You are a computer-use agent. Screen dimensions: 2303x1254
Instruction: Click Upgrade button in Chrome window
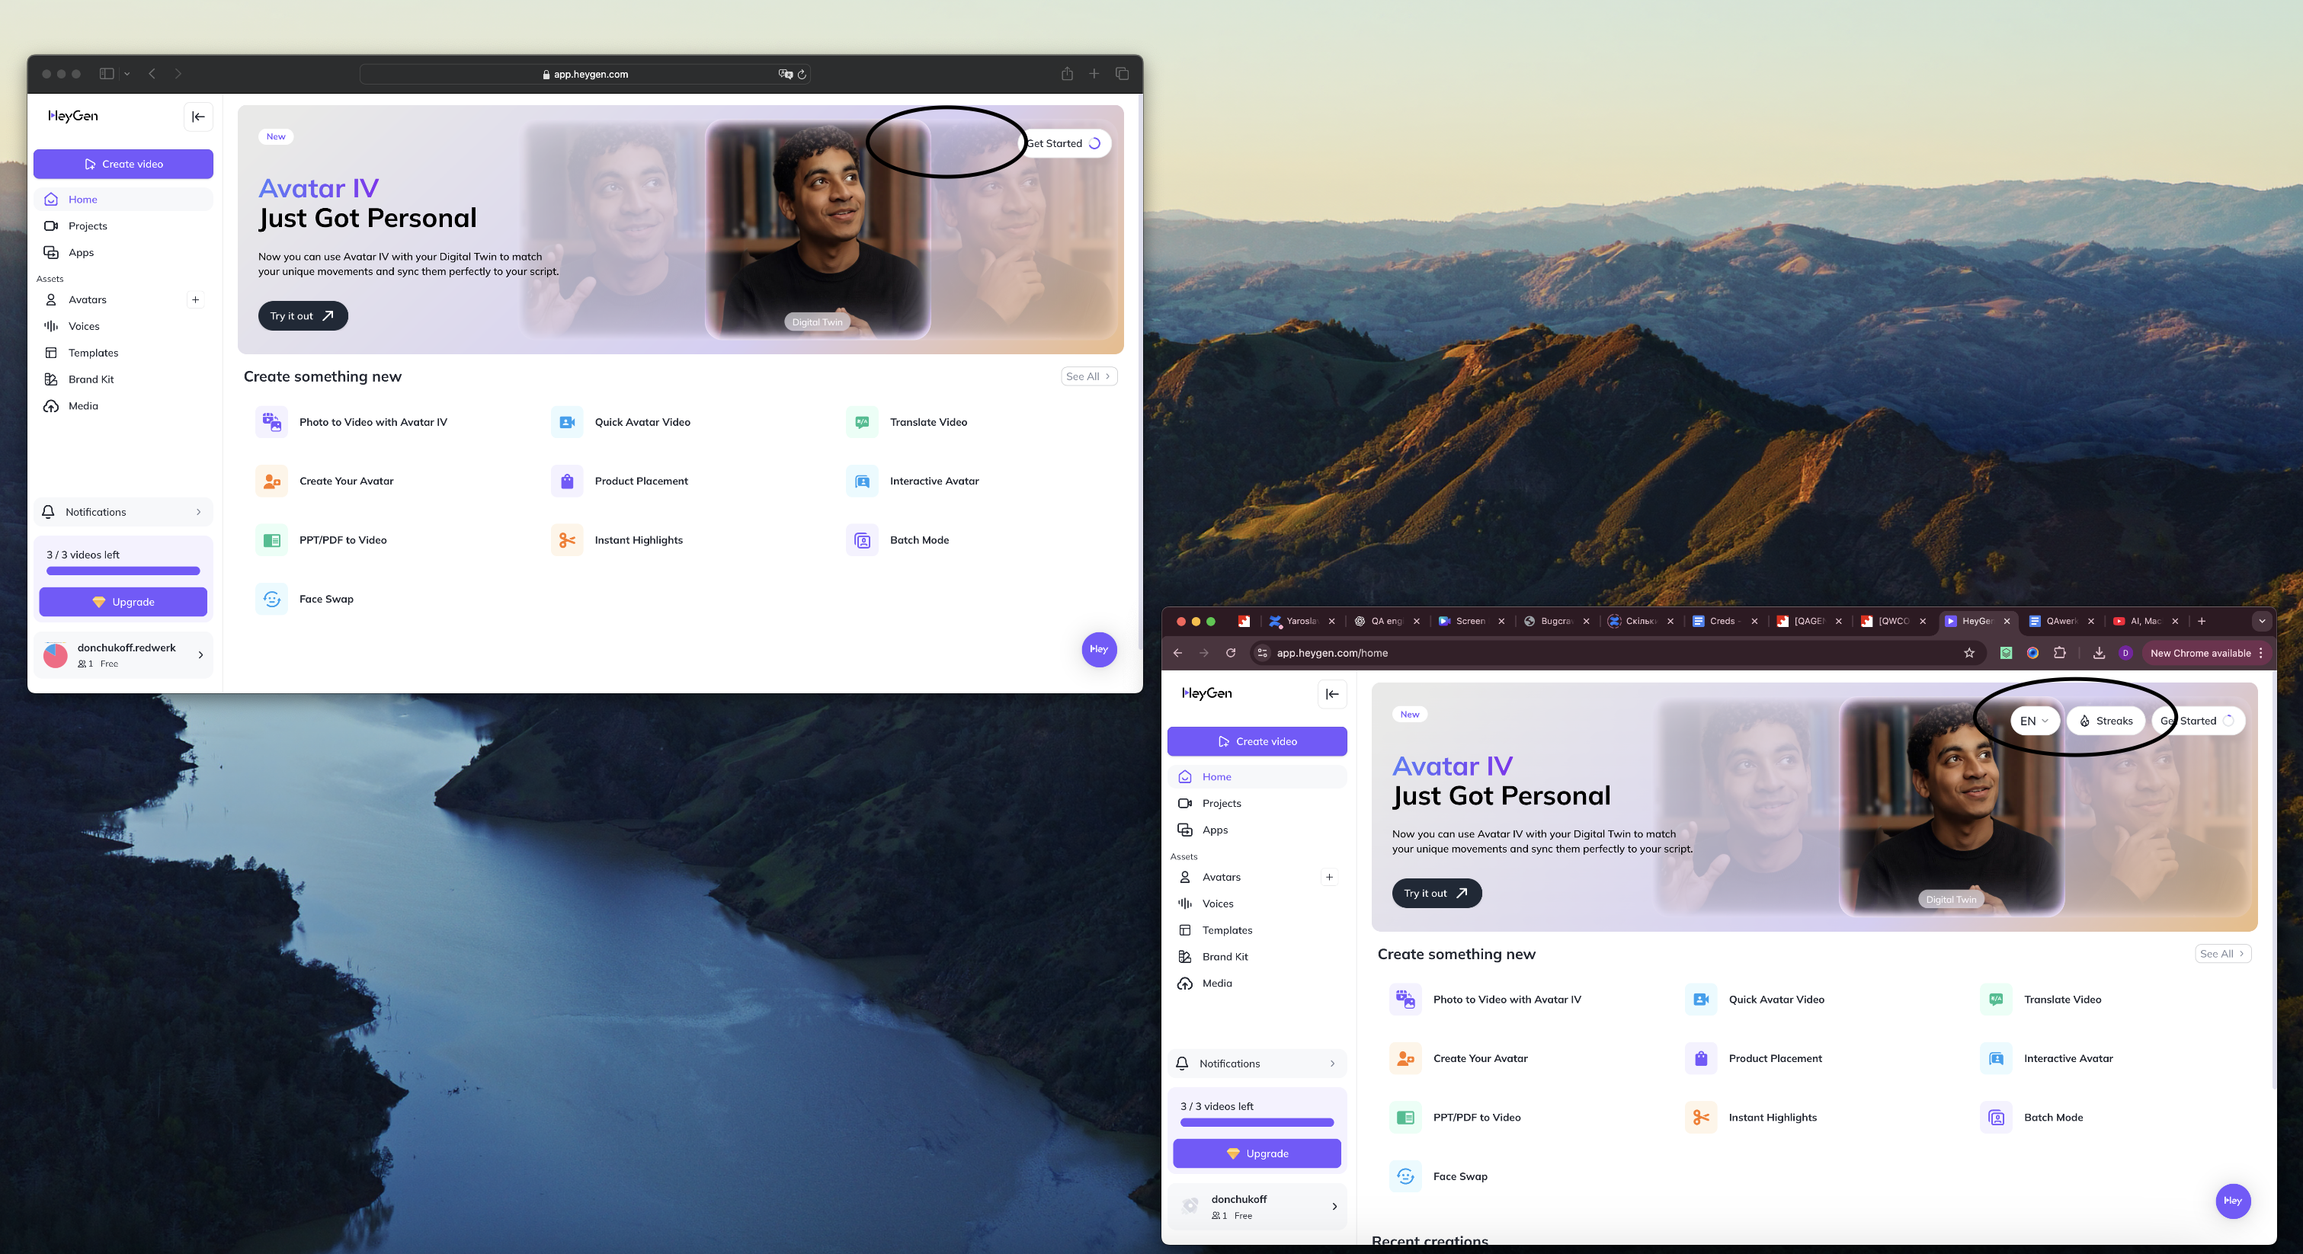click(1257, 1154)
